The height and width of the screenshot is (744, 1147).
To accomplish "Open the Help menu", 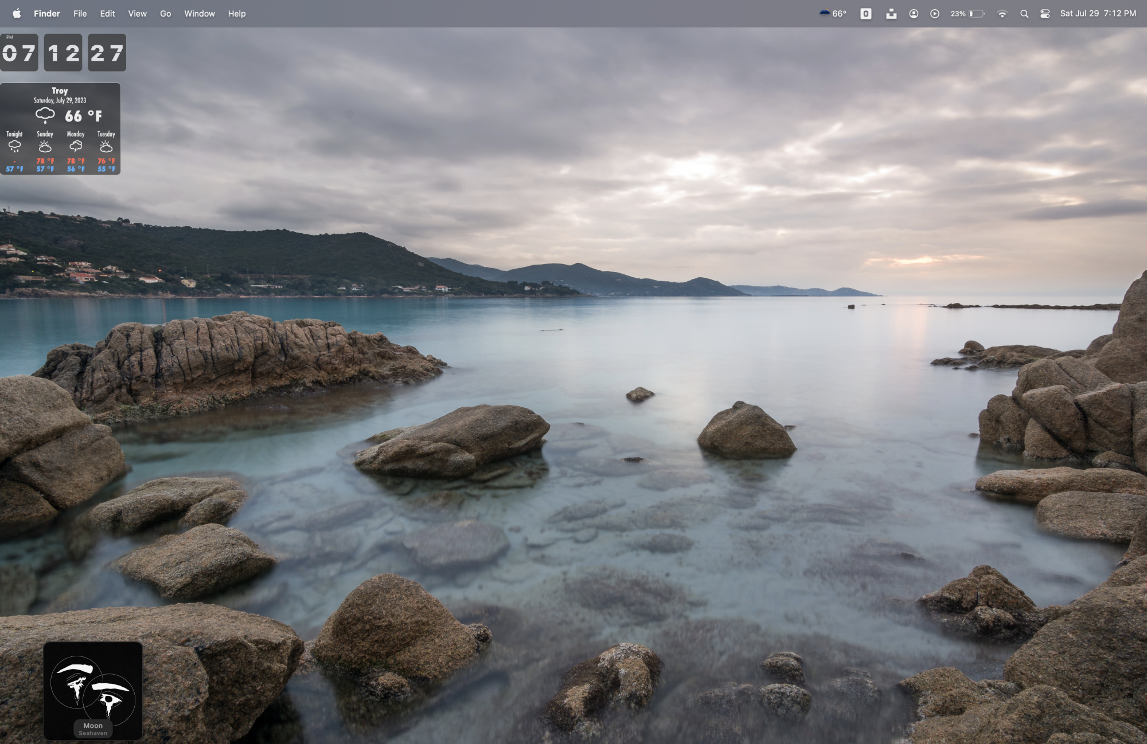I will 236,13.
